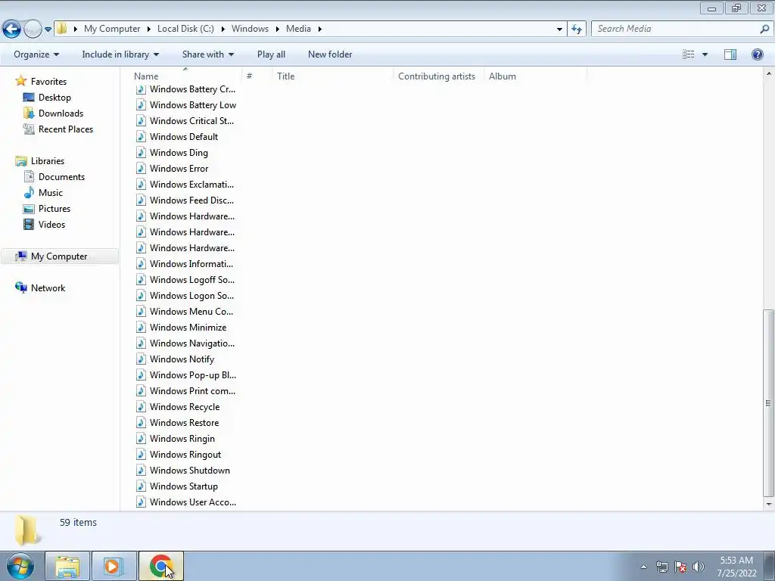Click the Windows Shutdown file icon

click(x=141, y=470)
